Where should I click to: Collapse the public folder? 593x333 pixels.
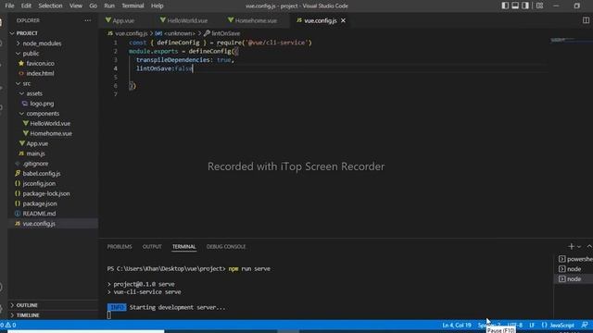31,54
